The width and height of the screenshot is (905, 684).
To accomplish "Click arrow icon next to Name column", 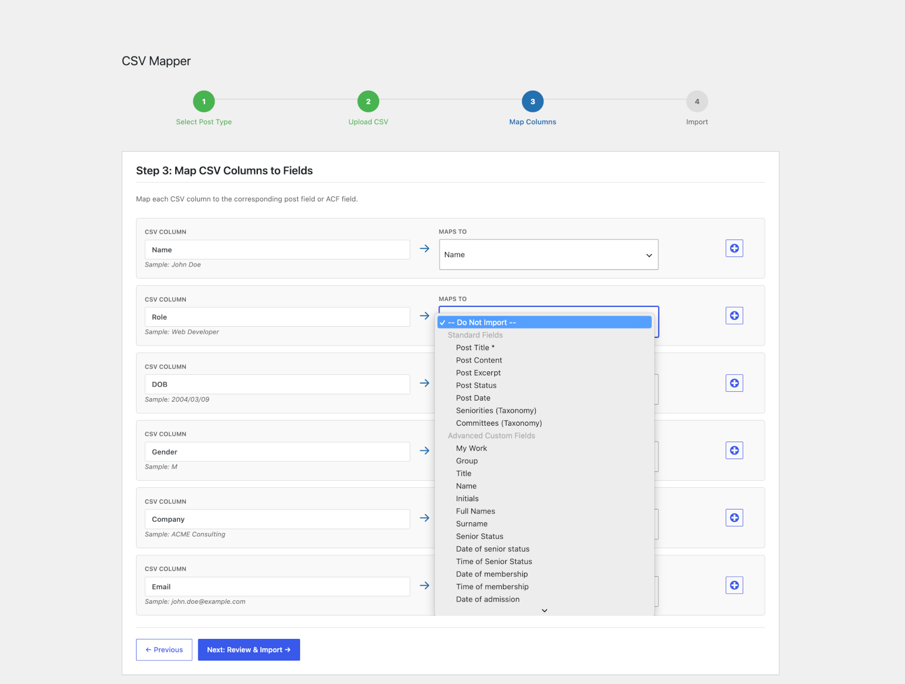I will click(x=424, y=248).
